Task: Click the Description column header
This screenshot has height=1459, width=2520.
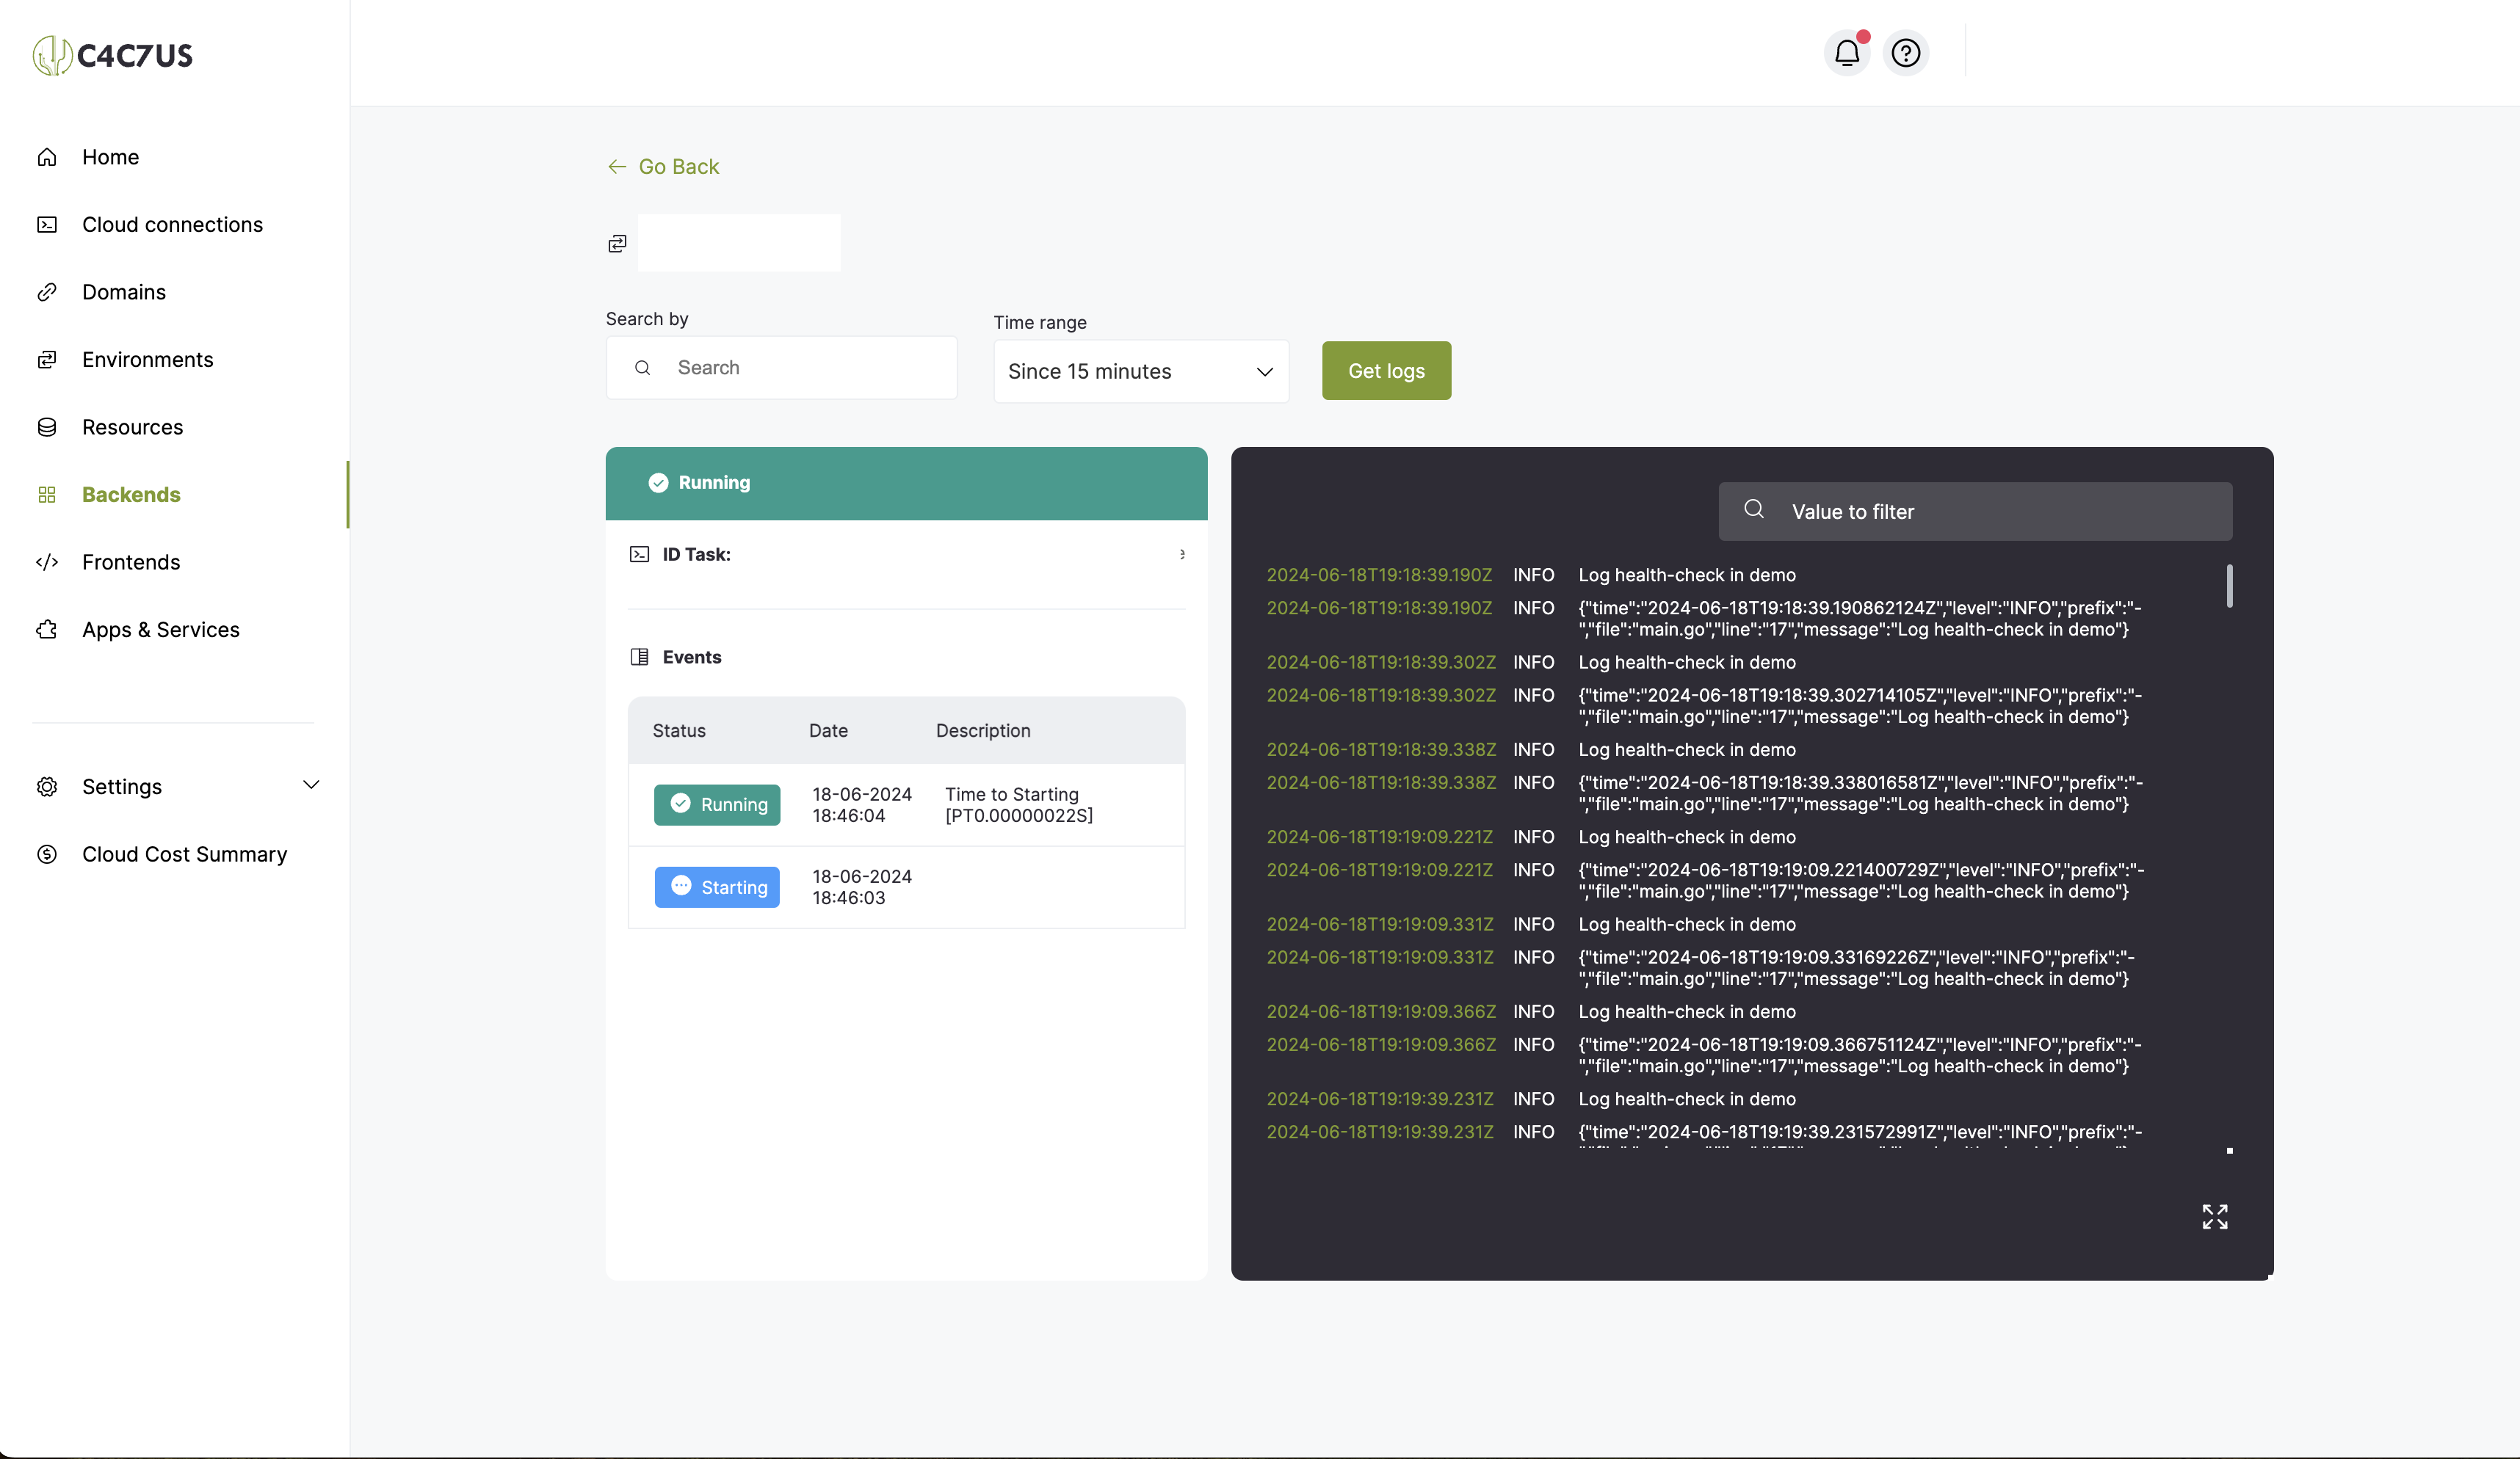Action: 983,730
